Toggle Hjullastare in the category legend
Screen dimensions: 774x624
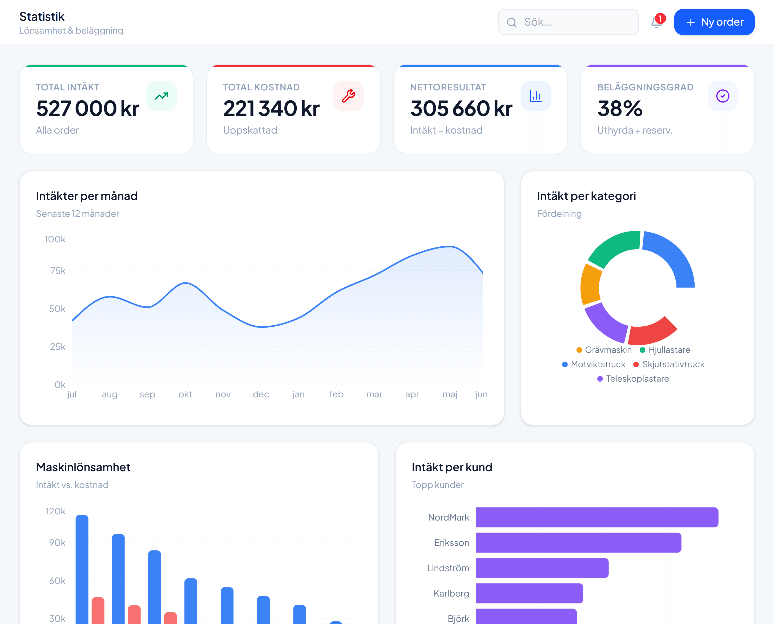click(x=665, y=350)
